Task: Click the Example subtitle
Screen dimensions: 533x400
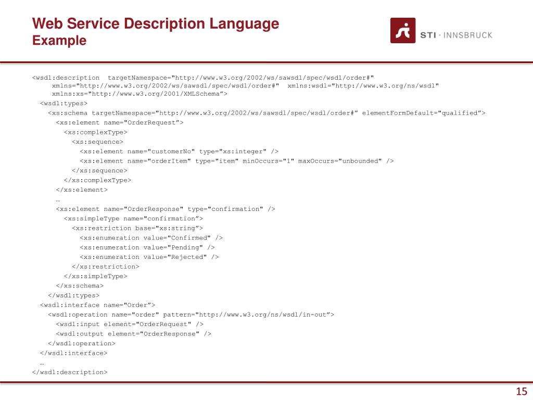Action: [59, 40]
